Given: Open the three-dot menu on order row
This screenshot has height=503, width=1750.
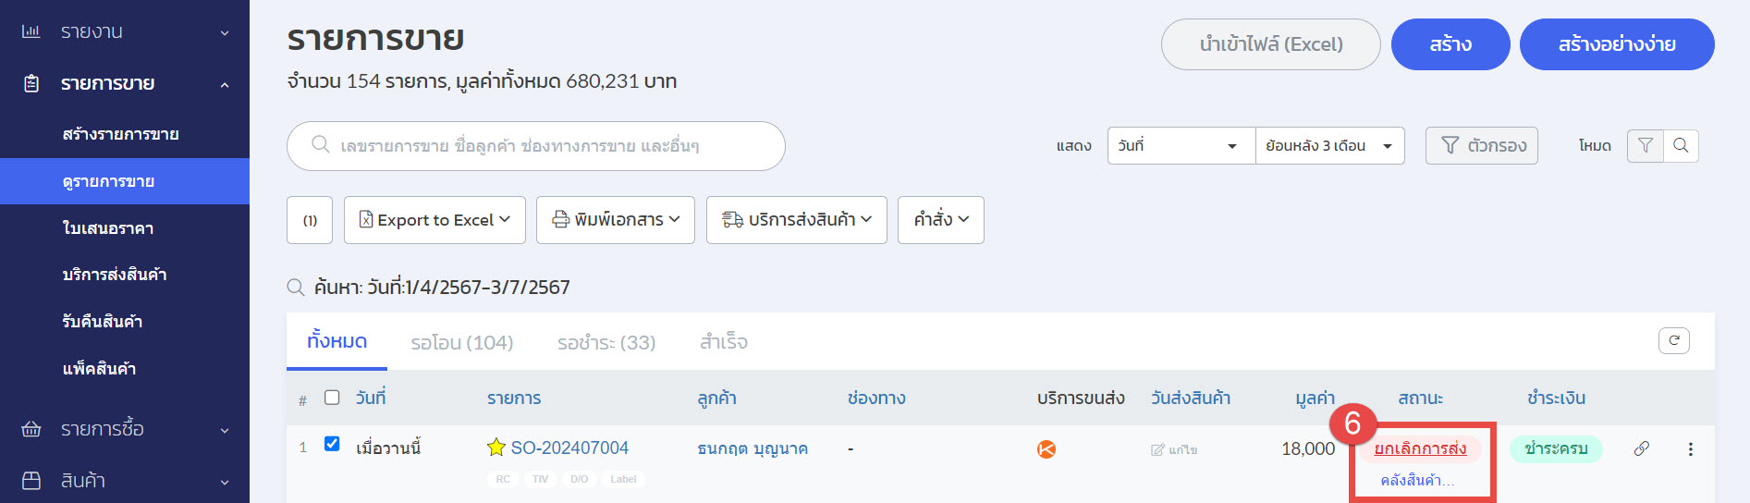Looking at the screenshot, I should 1690,448.
